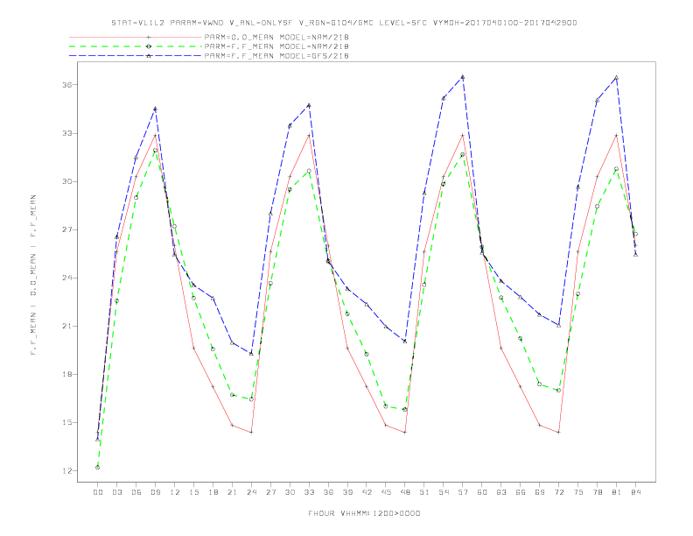This screenshot has width=693, height=536.
Task: Click x-axis forecast hour label 72
Action: tap(559, 492)
